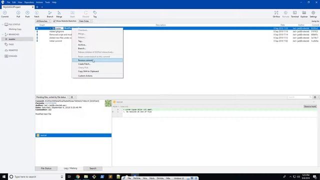This screenshot has width=320, height=180.
Task: Click the Tag toolbar icon
Action: [x=95, y=14]
